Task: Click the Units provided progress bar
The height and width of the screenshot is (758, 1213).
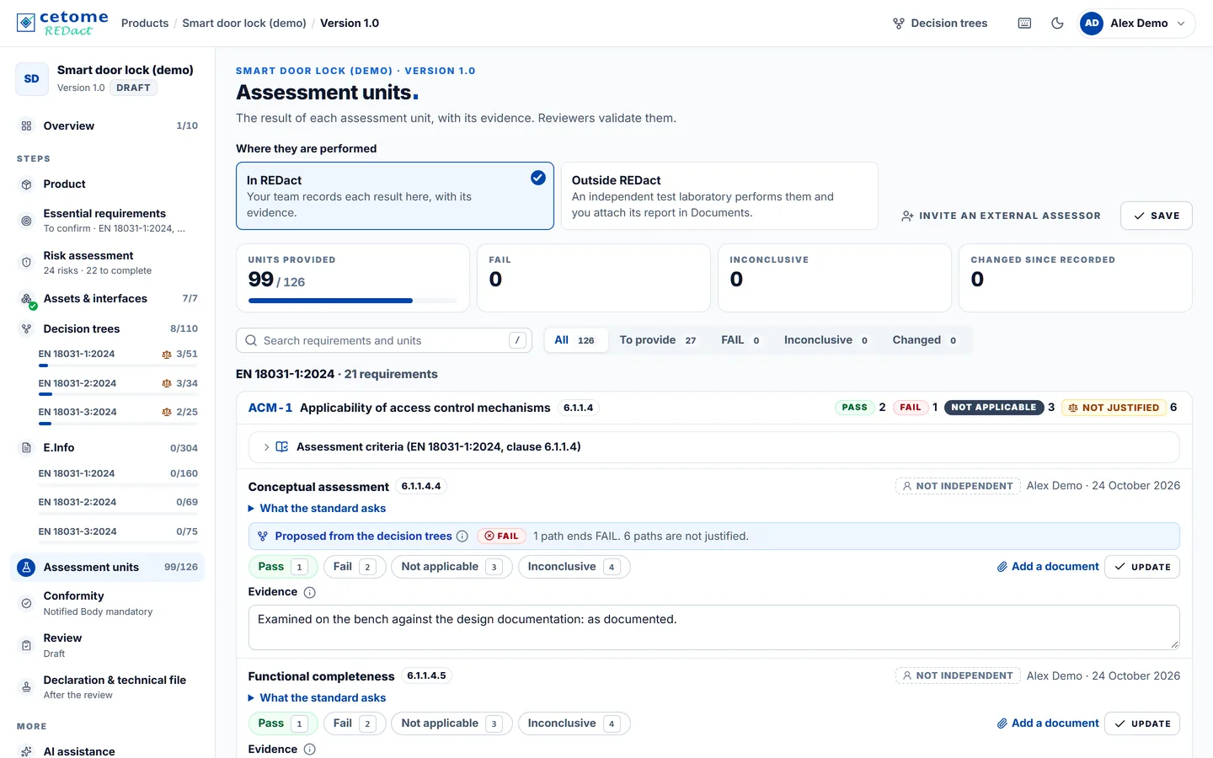Action: pyautogui.click(x=352, y=301)
